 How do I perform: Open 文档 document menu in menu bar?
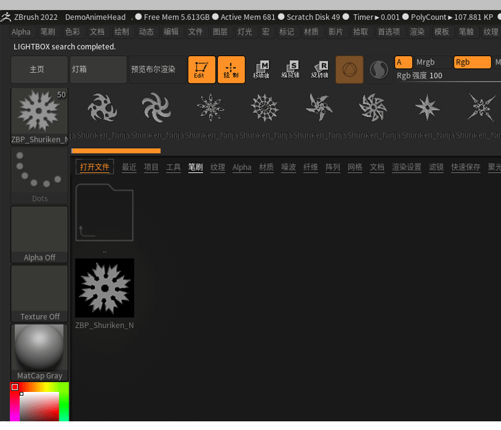[x=97, y=32]
